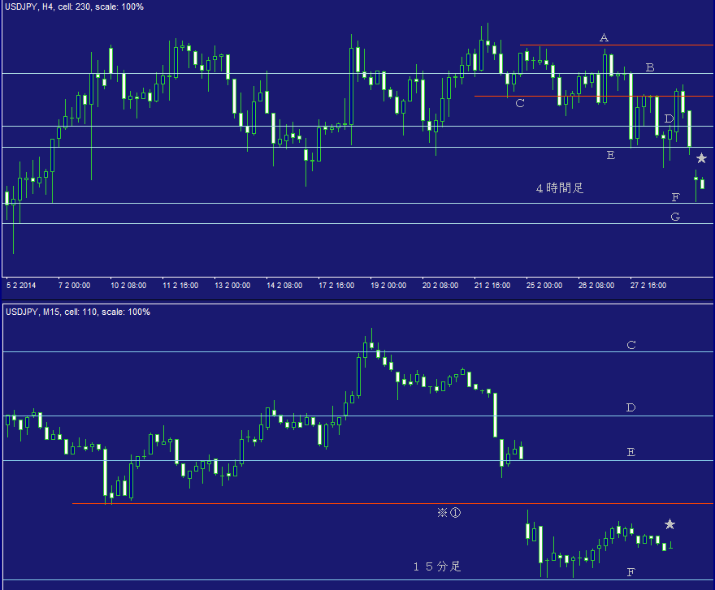Select label A in the H4 chart
715x590 pixels.
click(x=604, y=38)
